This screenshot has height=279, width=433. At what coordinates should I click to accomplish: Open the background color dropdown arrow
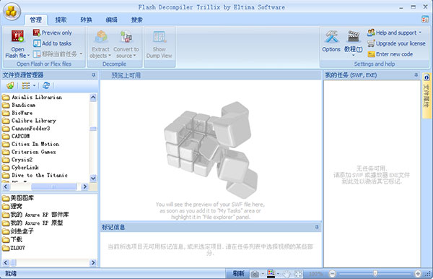278,274
